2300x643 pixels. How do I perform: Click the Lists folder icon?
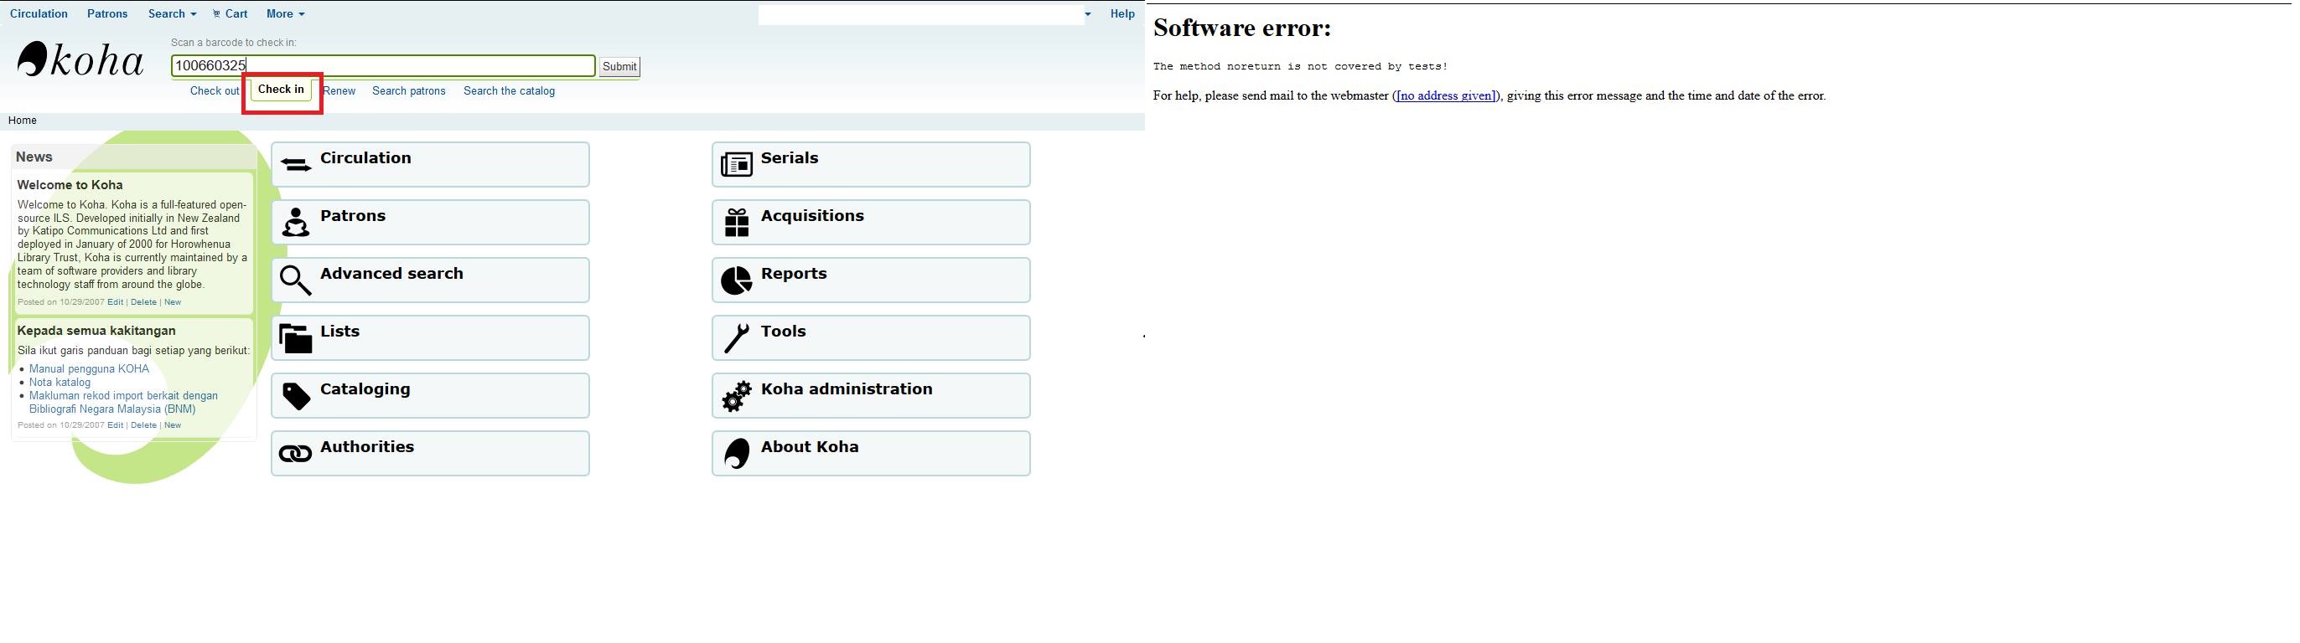(x=296, y=339)
